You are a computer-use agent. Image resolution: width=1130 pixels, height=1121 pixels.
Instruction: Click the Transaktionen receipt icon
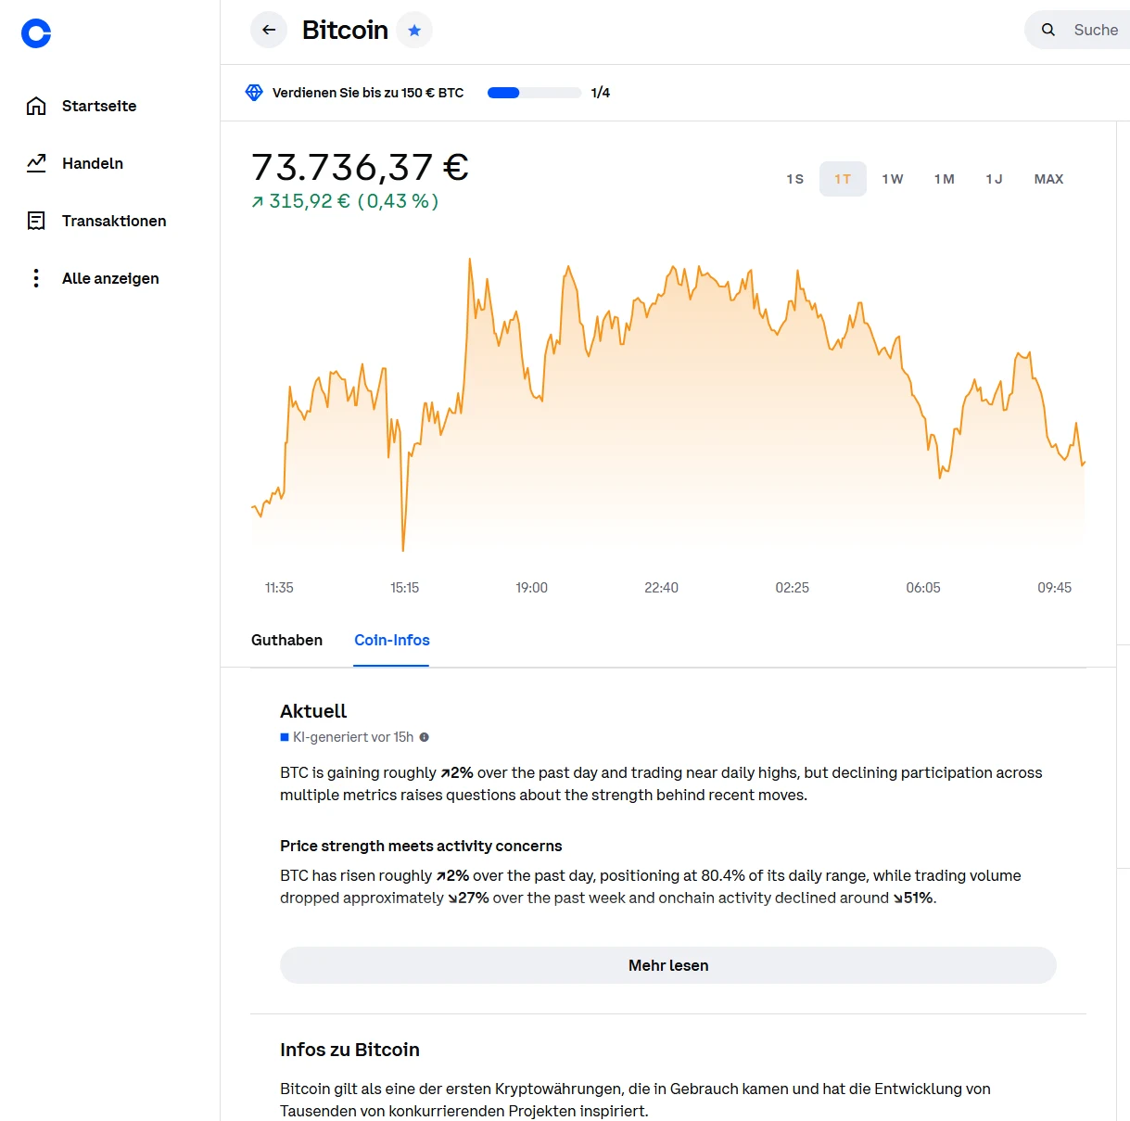[36, 221]
